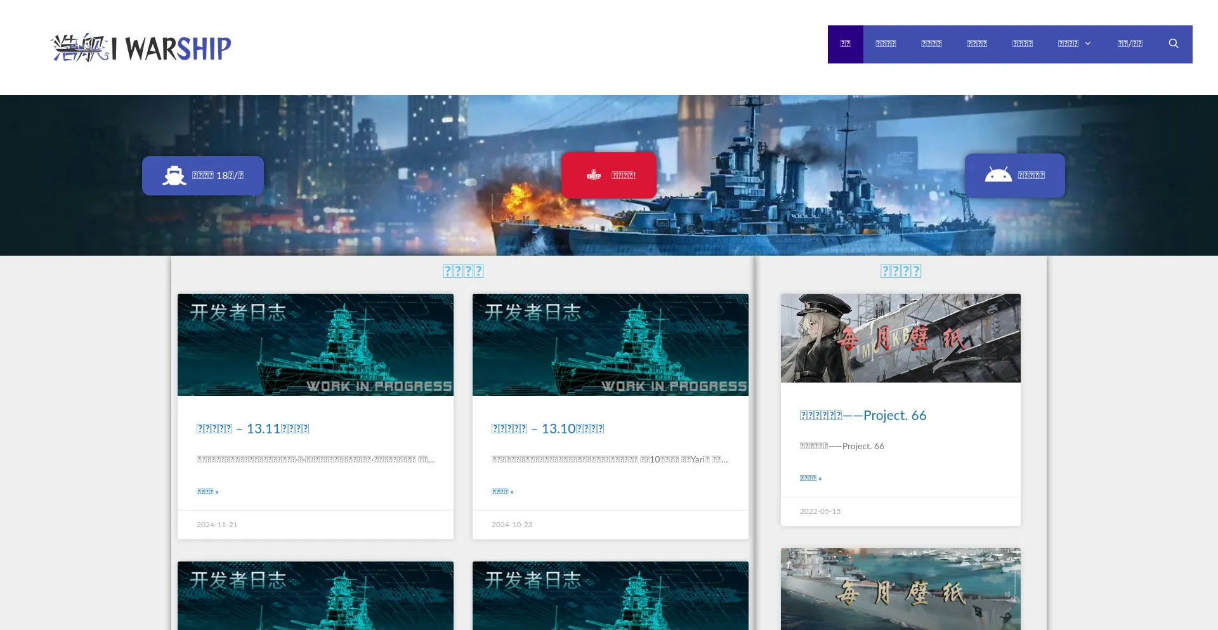Click read-more link under Project. 66 post
Image resolution: width=1218 pixels, height=630 pixels.
click(x=810, y=478)
